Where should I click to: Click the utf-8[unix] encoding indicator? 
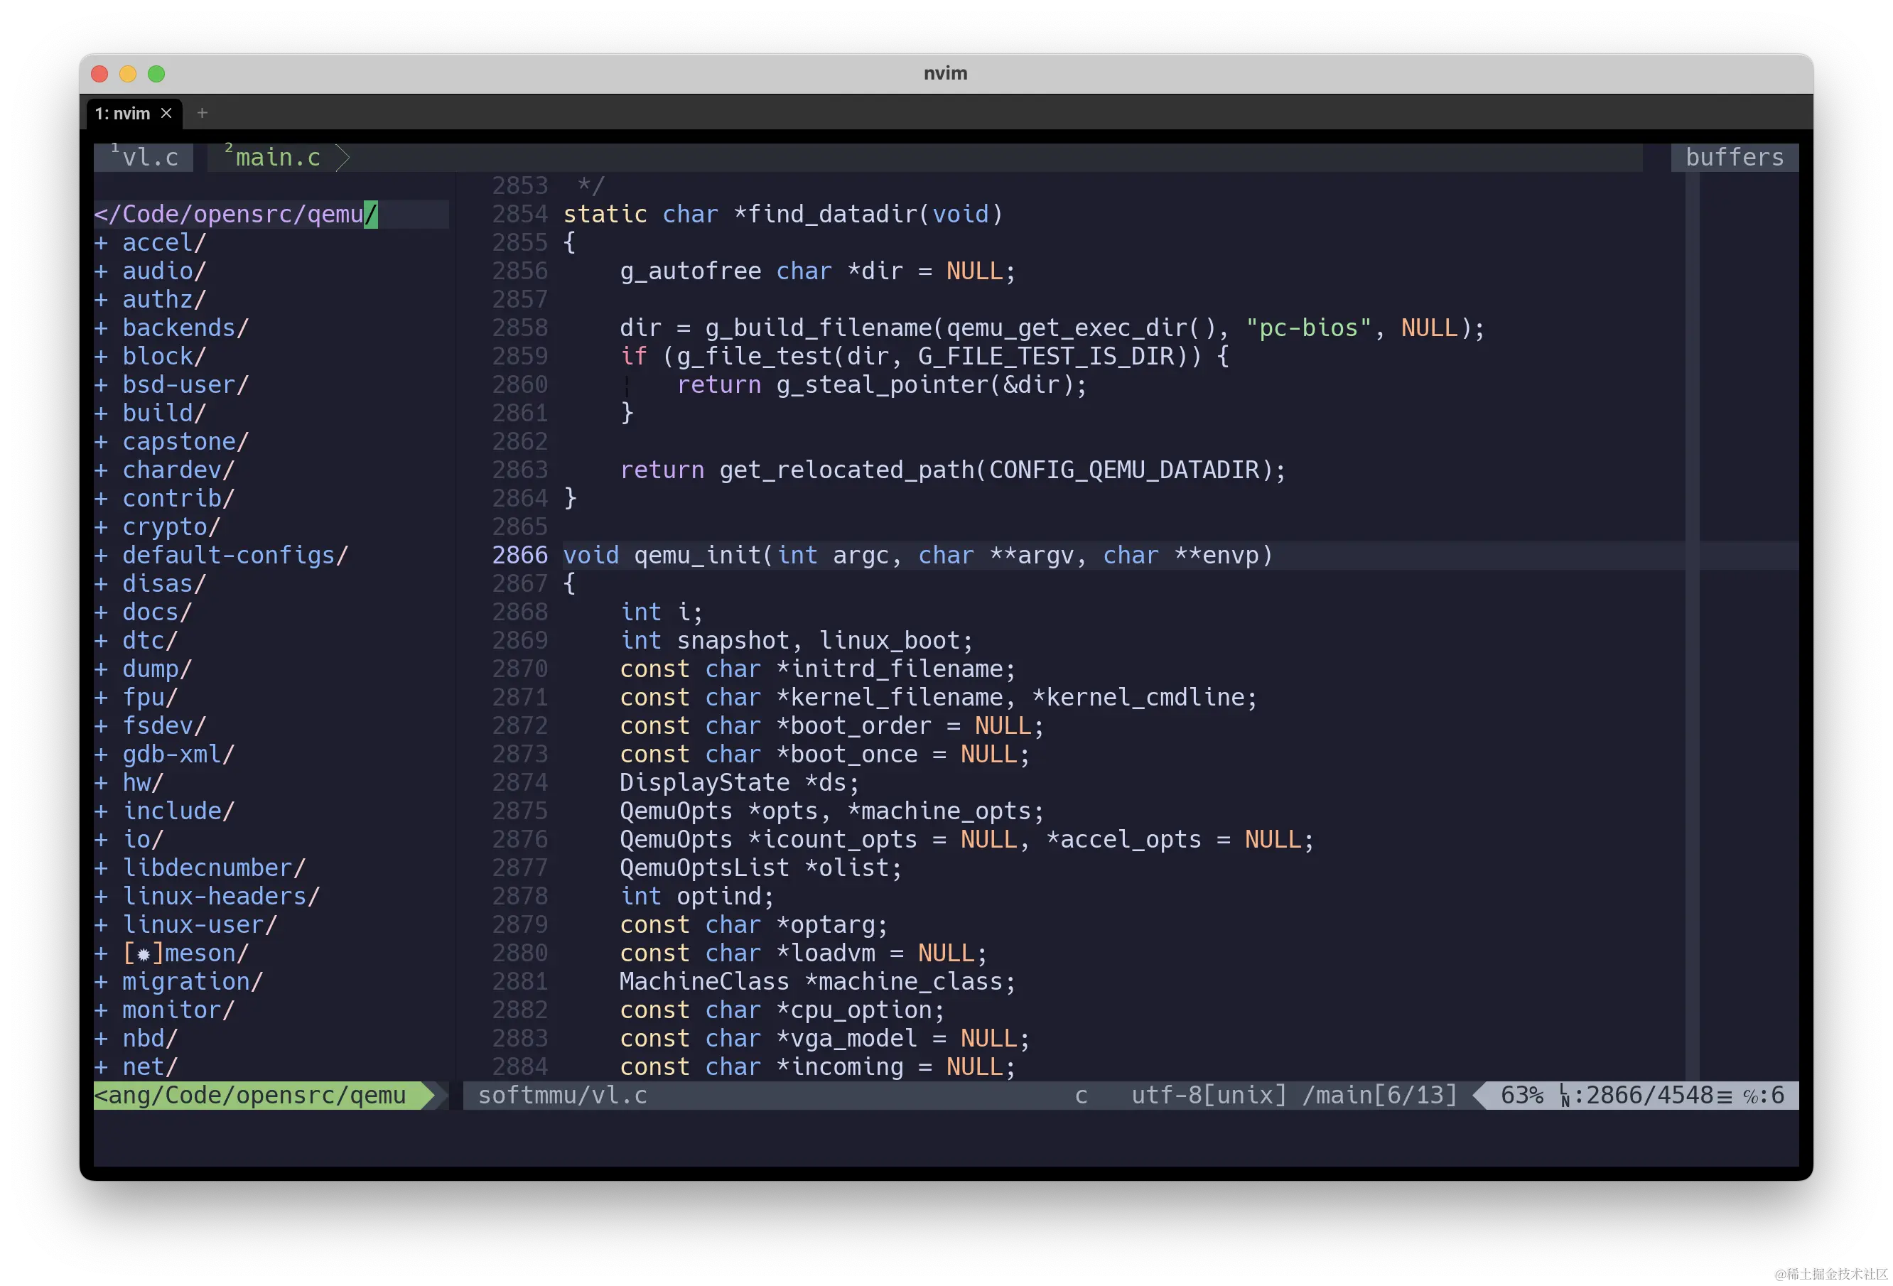[x=1207, y=1096]
